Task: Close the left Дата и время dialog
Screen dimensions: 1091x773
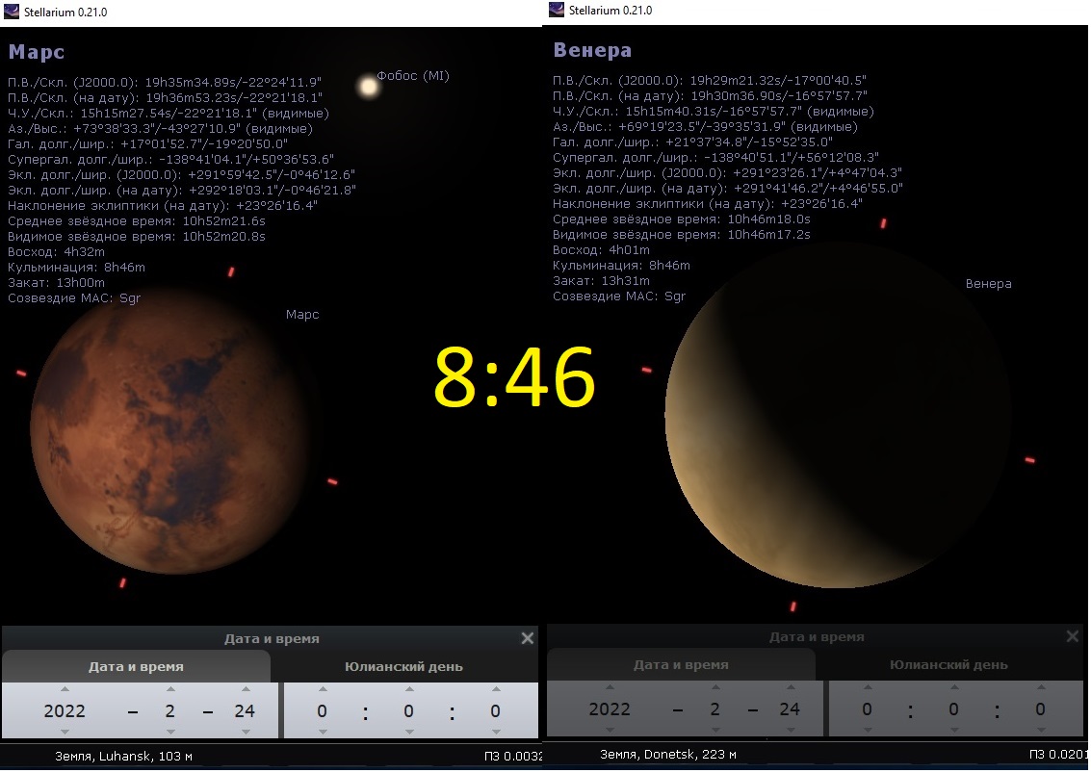Action: point(528,638)
